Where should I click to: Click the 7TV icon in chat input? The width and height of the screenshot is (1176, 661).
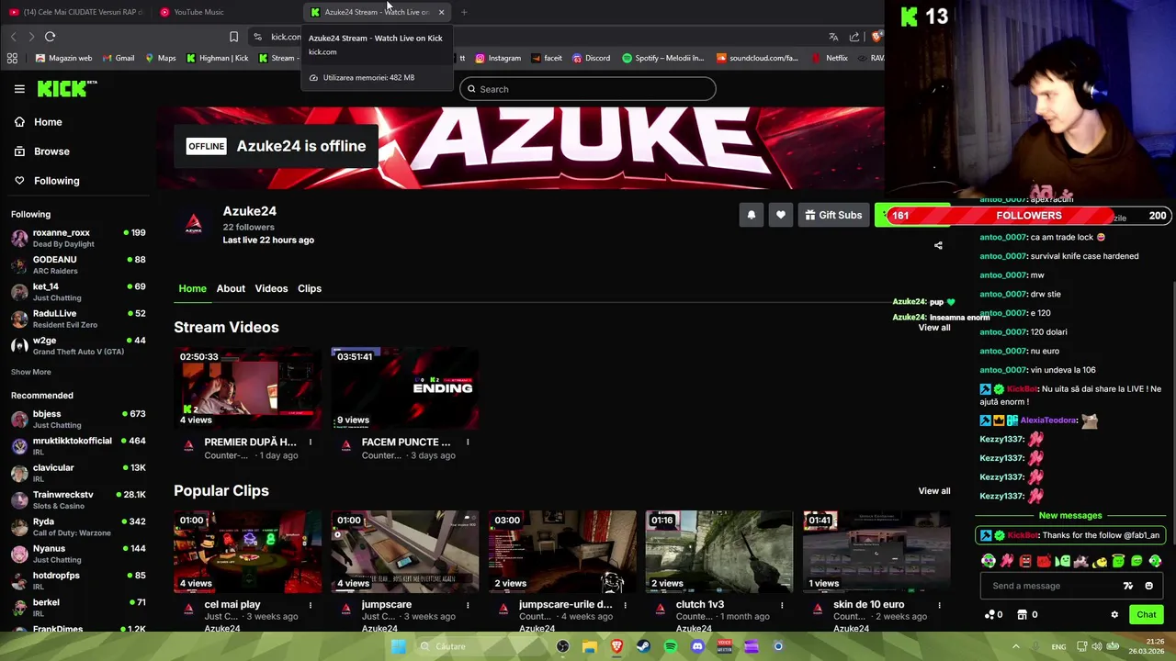click(x=1128, y=586)
